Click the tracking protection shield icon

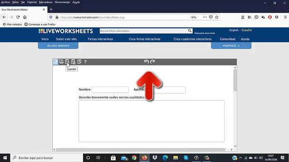click(x=51, y=17)
